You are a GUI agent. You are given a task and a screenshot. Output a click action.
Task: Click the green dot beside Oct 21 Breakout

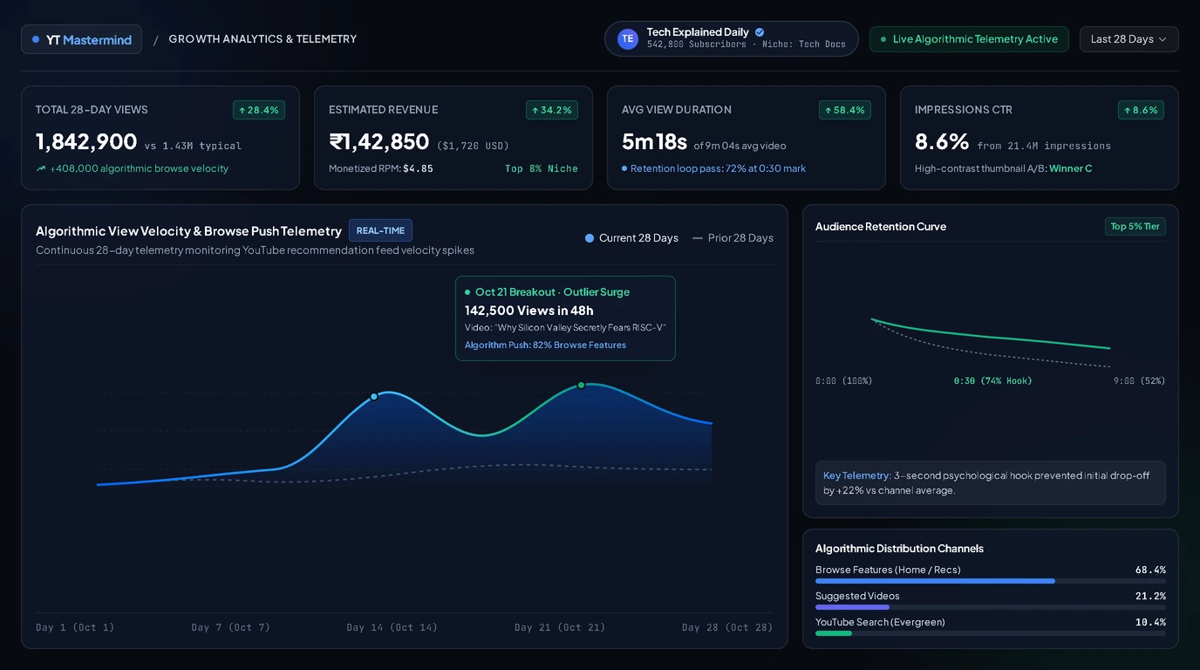pyautogui.click(x=467, y=292)
